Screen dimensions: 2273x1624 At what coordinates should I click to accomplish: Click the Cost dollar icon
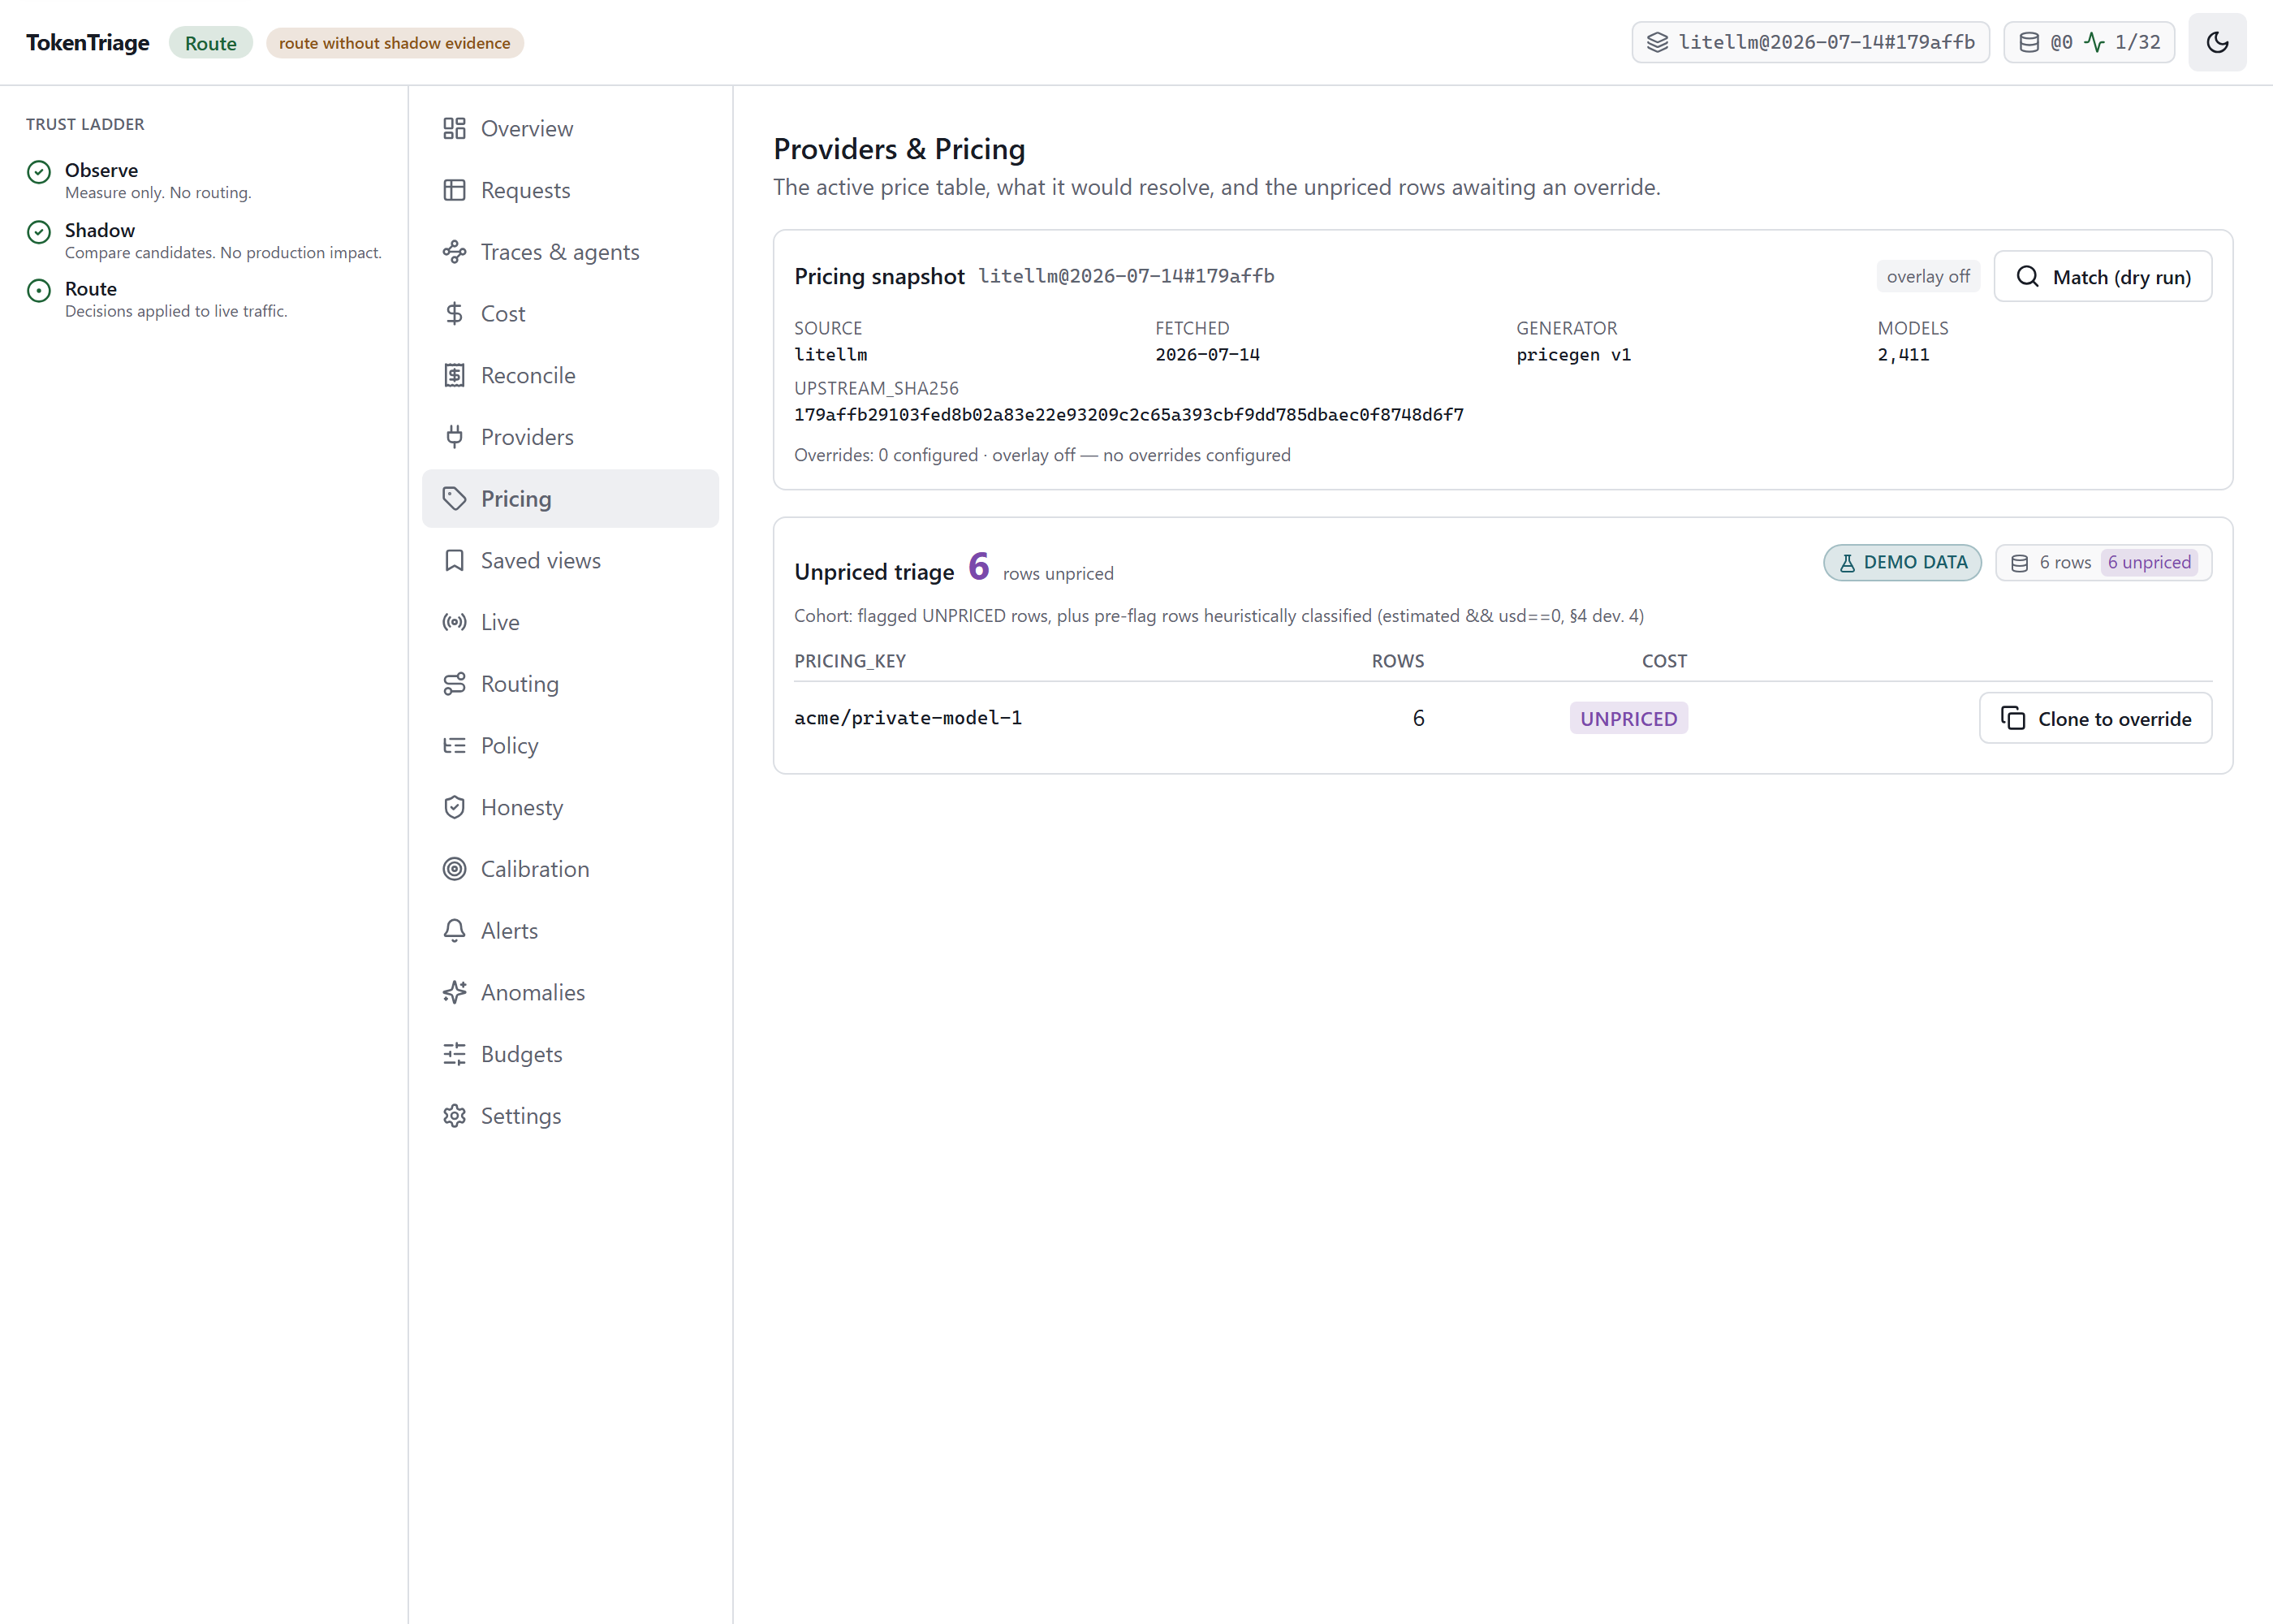pos(454,314)
